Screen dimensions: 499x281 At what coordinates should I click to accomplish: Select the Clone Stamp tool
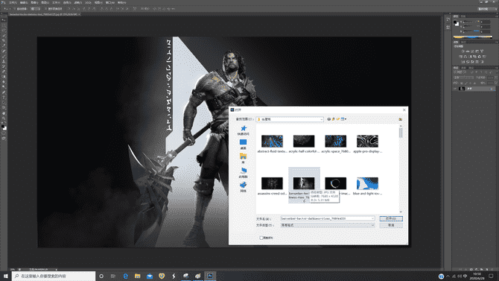pos(4,62)
